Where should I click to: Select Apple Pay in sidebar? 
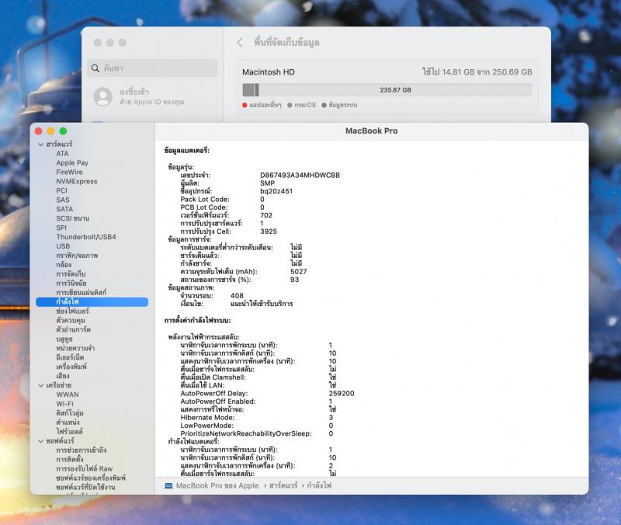click(72, 163)
